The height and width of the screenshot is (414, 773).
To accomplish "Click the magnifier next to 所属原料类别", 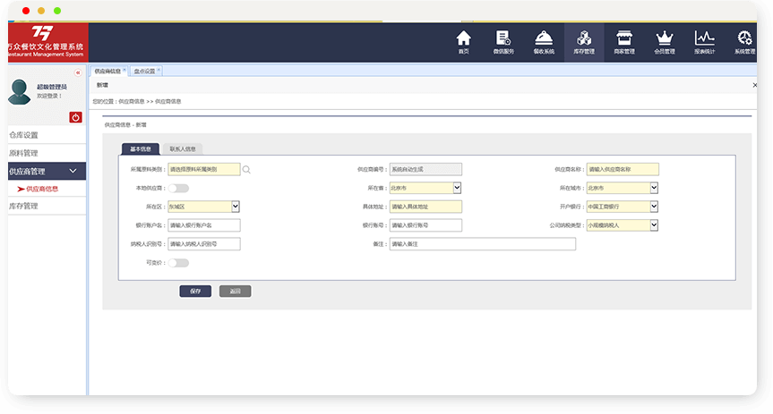I will 246,169.
